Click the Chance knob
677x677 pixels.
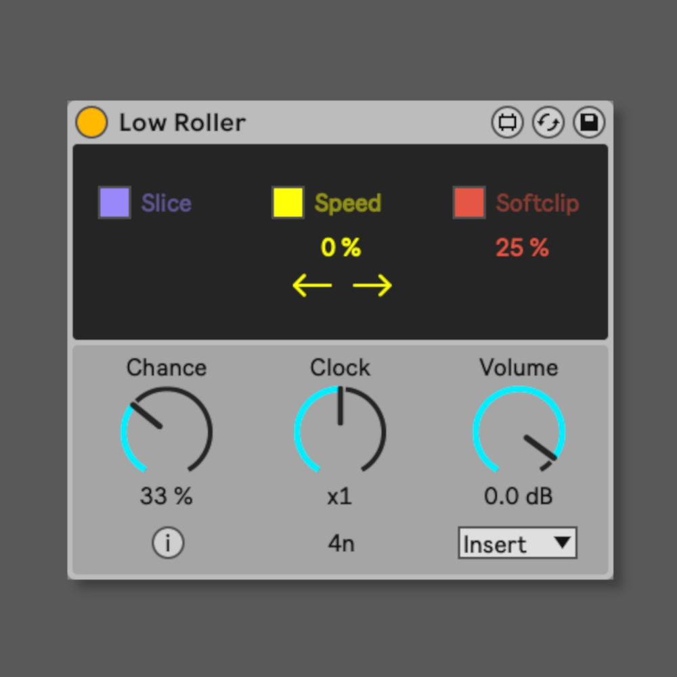point(167,431)
